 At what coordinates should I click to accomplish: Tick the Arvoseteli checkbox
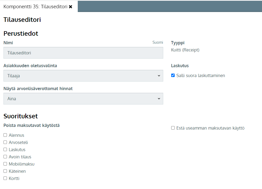pyautogui.click(x=5, y=142)
